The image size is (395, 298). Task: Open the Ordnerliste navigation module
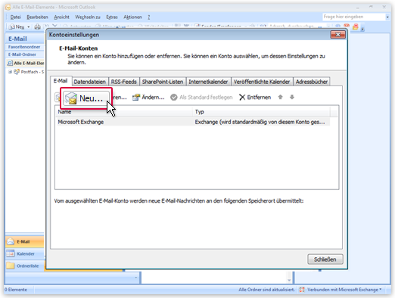25,265
